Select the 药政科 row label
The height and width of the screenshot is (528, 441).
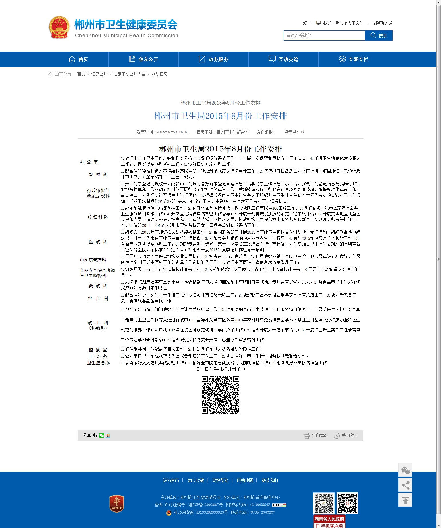point(98,286)
